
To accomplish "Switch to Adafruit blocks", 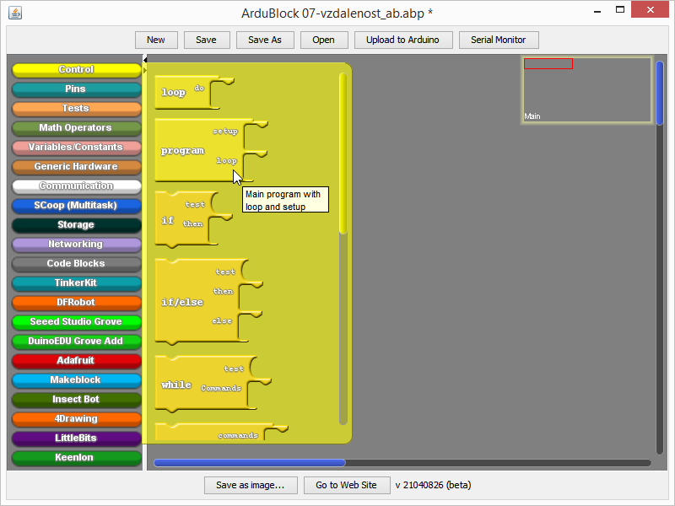I will coord(76,360).
